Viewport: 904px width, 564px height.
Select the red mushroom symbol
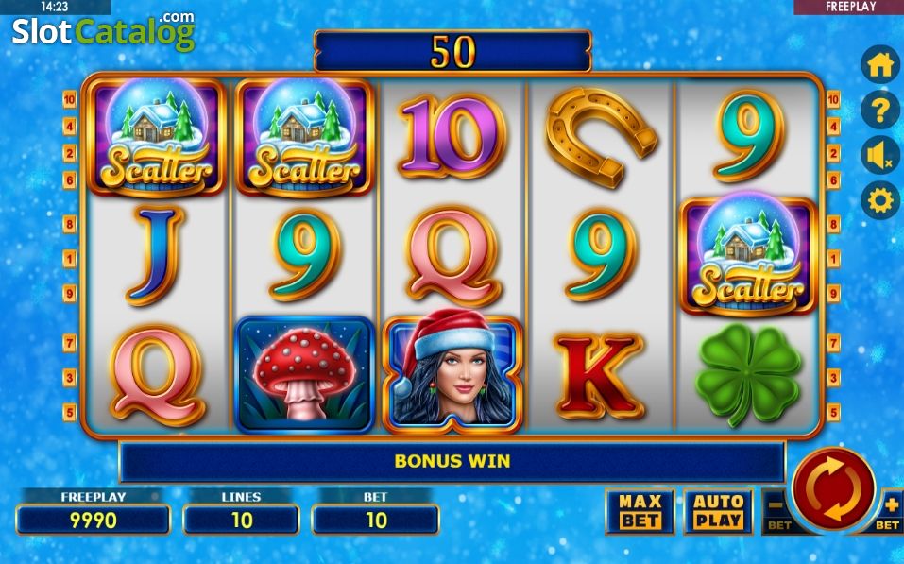coord(304,374)
